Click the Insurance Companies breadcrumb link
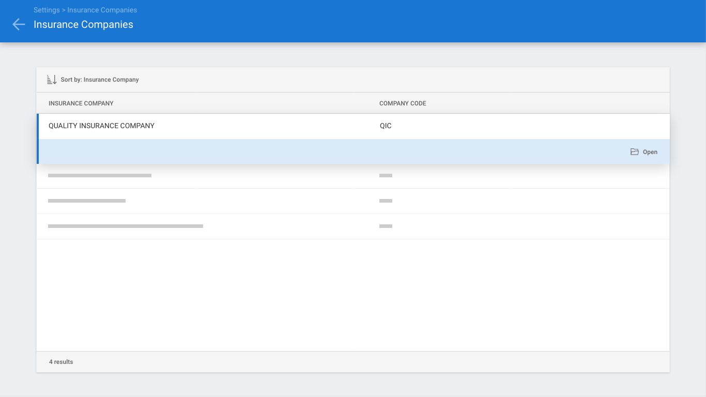This screenshot has height=397, width=706. (x=102, y=10)
